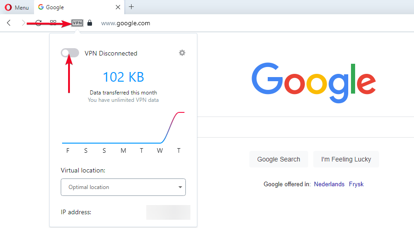Close the Google tab
Image resolution: width=414 pixels, height=228 pixels.
[118, 7]
